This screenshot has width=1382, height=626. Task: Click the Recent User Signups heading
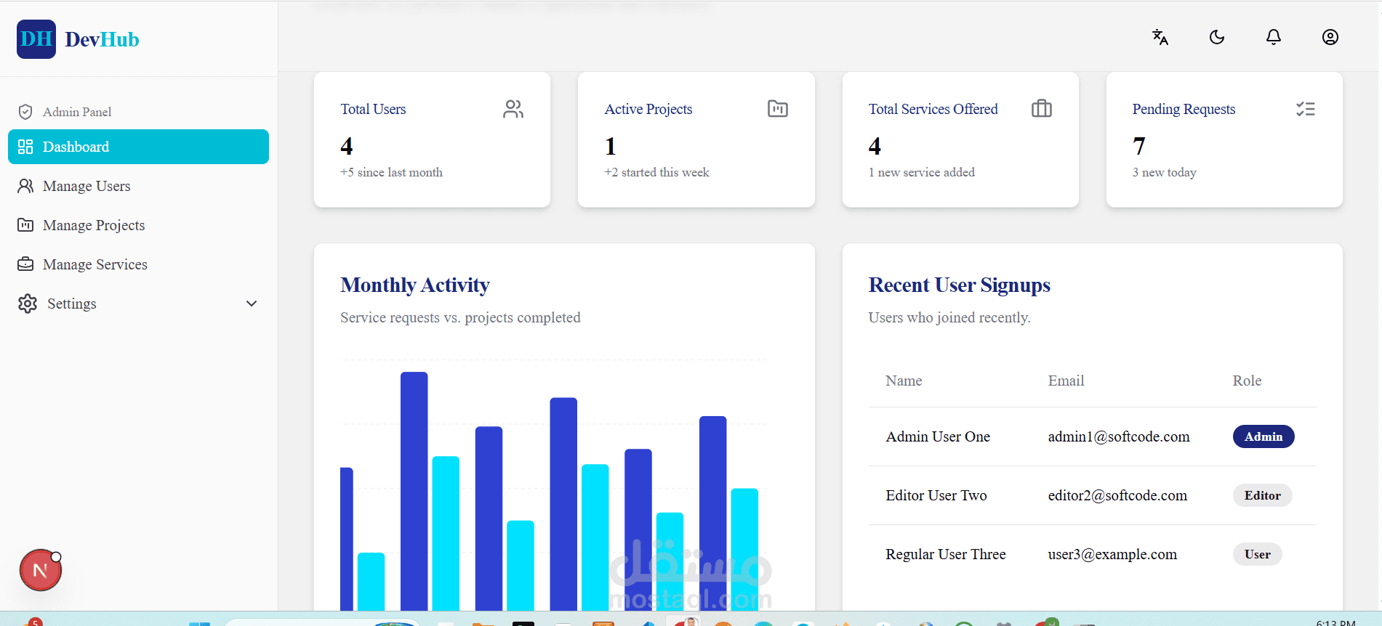pyautogui.click(x=960, y=285)
